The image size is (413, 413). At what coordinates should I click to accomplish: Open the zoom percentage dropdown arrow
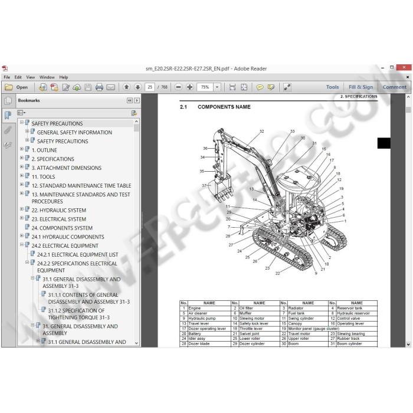[x=217, y=87]
